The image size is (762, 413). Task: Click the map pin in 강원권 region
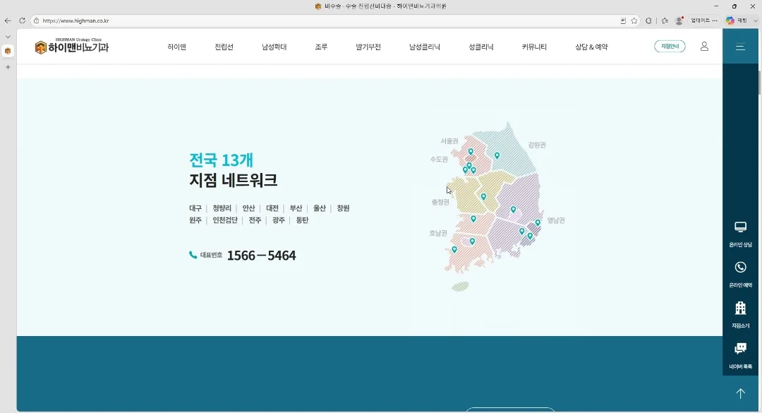pyautogui.click(x=497, y=155)
